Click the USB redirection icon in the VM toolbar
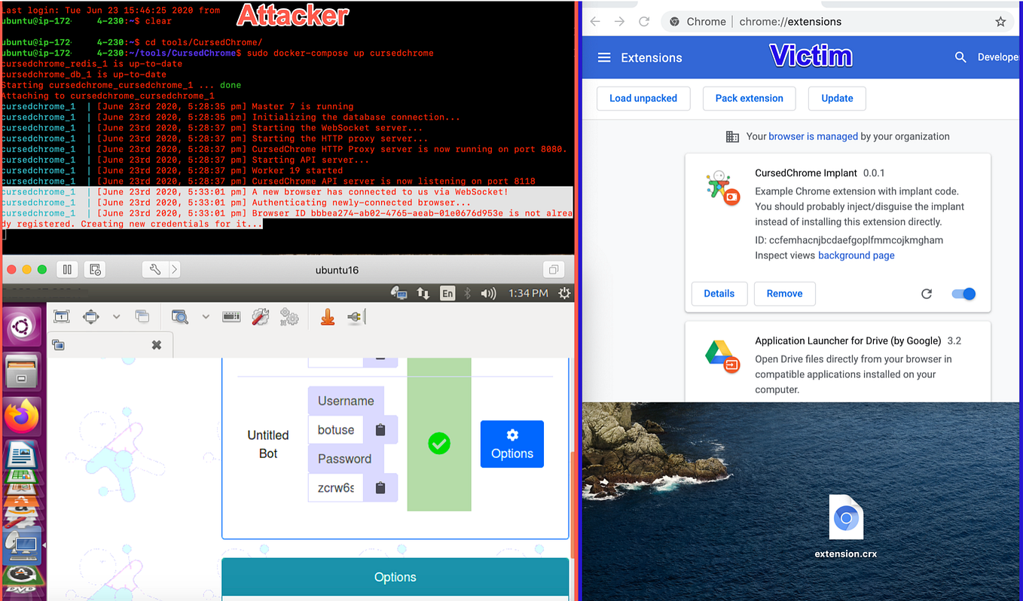1023x601 pixels. 355,316
